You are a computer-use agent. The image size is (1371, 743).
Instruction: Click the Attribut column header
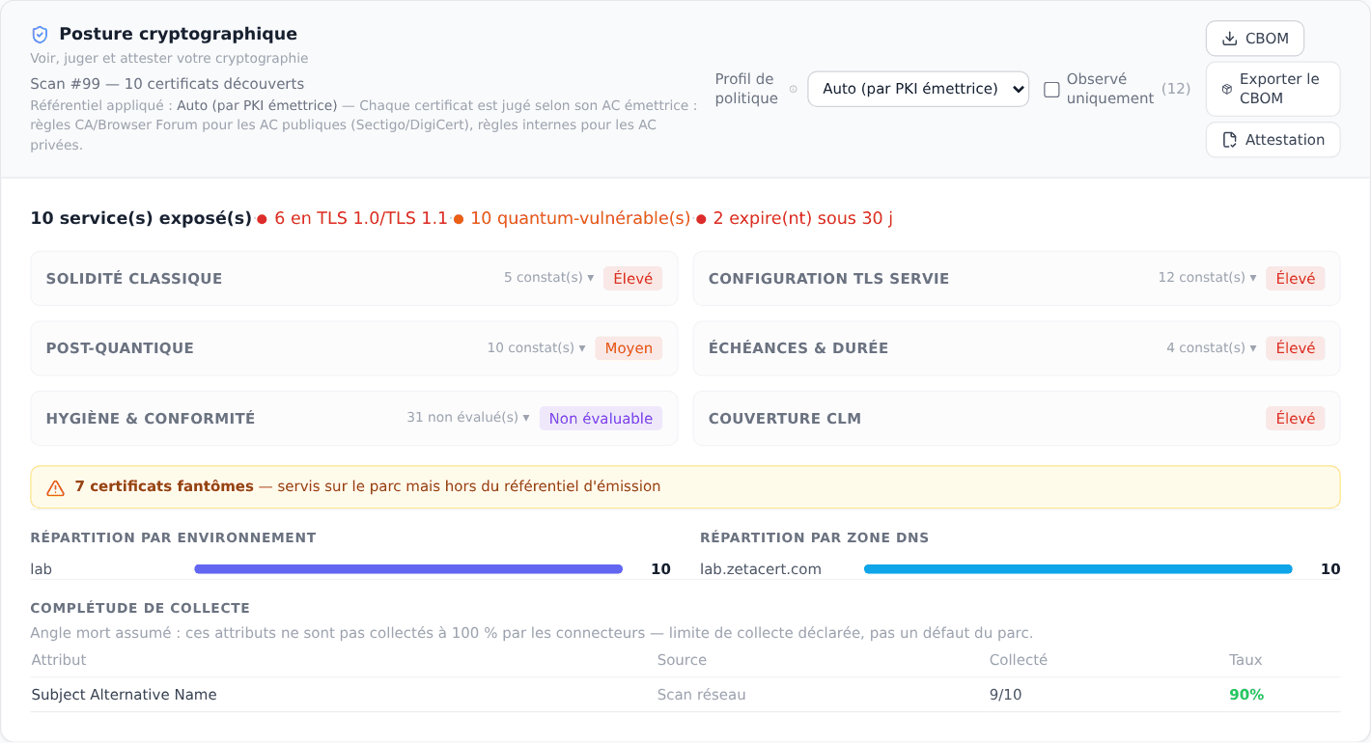[59, 660]
